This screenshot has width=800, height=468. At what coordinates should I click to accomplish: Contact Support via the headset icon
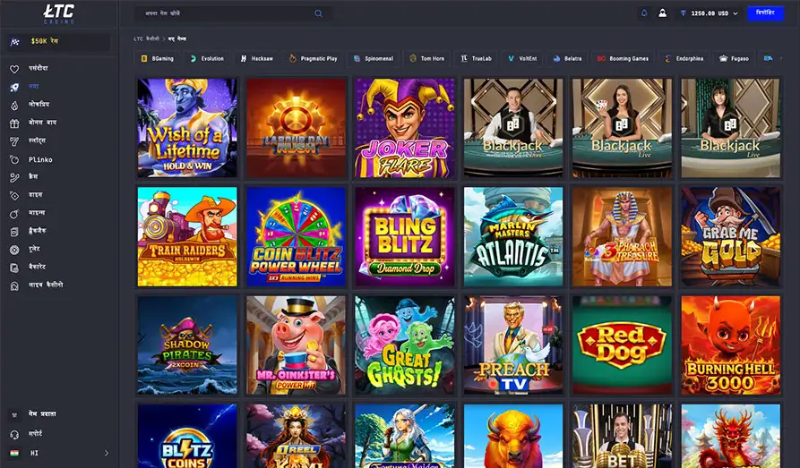click(14, 434)
